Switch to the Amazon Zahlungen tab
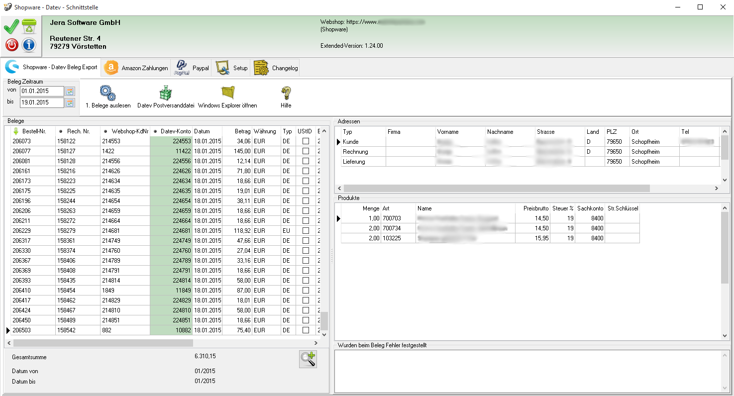The width and height of the screenshot is (734, 396). (136, 68)
